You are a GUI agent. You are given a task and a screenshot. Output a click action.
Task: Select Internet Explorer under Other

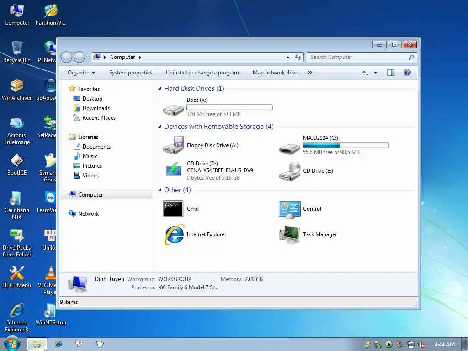[x=195, y=234]
